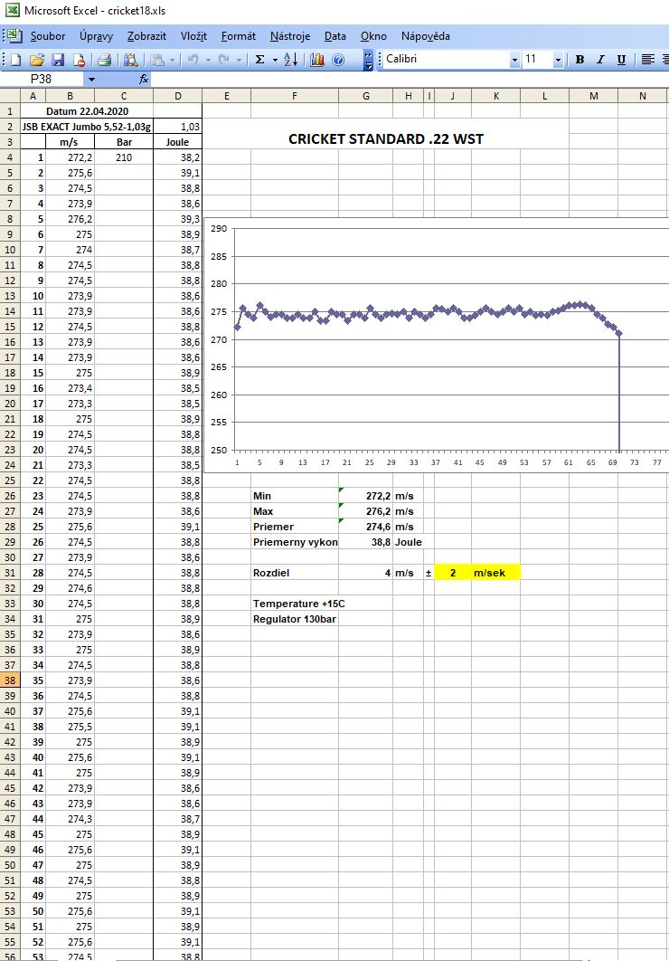Image resolution: width=669 pixels, height=961 pixels.
Task: Select the Max value 276,2 cell
Action: (x=365, y=511)
